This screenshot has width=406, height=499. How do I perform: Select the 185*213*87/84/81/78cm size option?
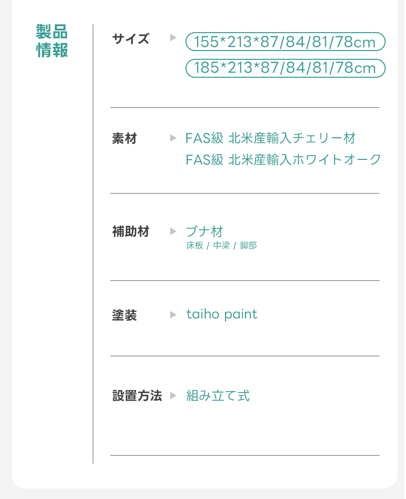click(x=285, y=68)
